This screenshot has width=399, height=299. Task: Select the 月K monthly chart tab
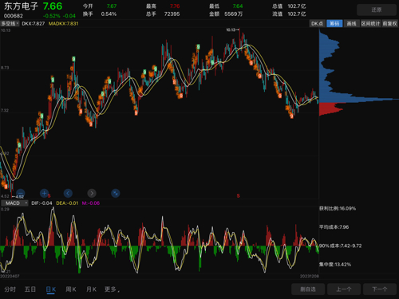pyautogui.click(x=91, y=289)
